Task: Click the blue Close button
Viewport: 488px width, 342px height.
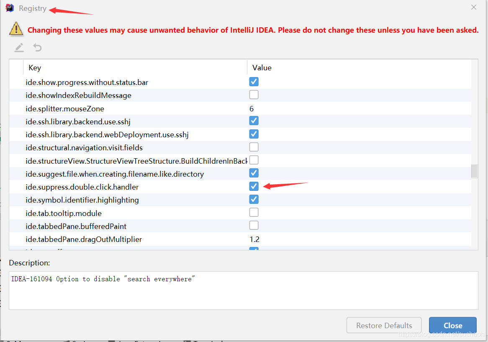Action: [x=452, y=325]
